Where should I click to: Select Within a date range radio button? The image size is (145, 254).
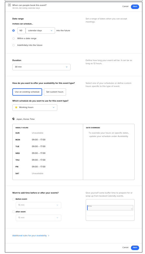pos(13,38)
